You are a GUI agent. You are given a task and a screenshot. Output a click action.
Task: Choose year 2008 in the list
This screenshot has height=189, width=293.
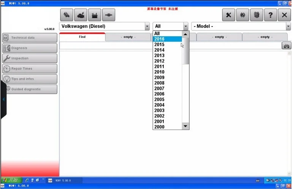(167, 83)
